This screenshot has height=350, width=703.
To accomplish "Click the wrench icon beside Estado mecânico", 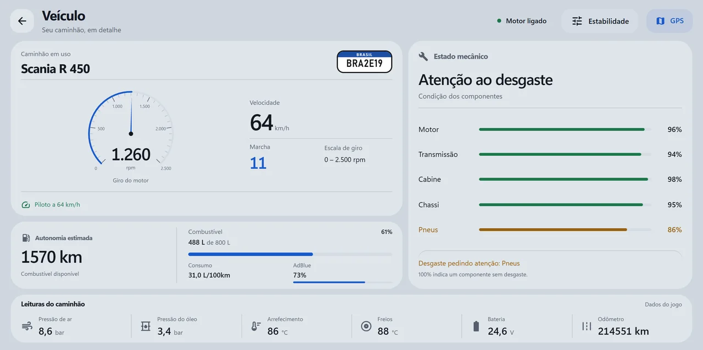I will click(423, 56).
